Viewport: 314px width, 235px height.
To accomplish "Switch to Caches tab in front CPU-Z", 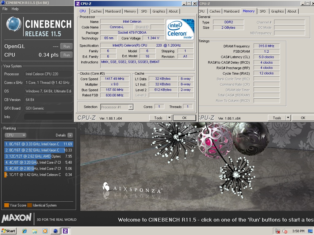I will 96,11.
